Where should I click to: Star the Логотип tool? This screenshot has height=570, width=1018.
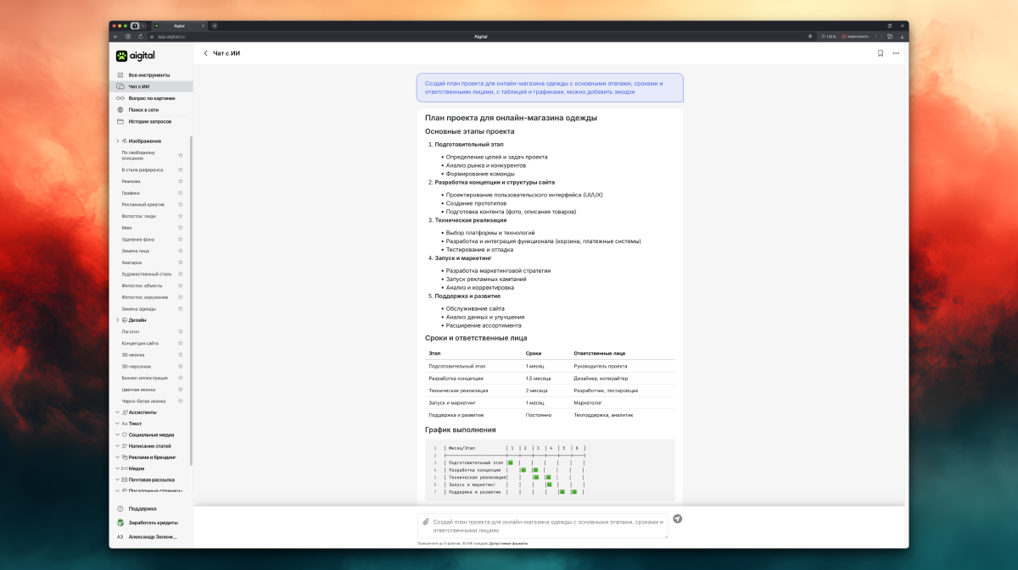click(x=180, y=332)
